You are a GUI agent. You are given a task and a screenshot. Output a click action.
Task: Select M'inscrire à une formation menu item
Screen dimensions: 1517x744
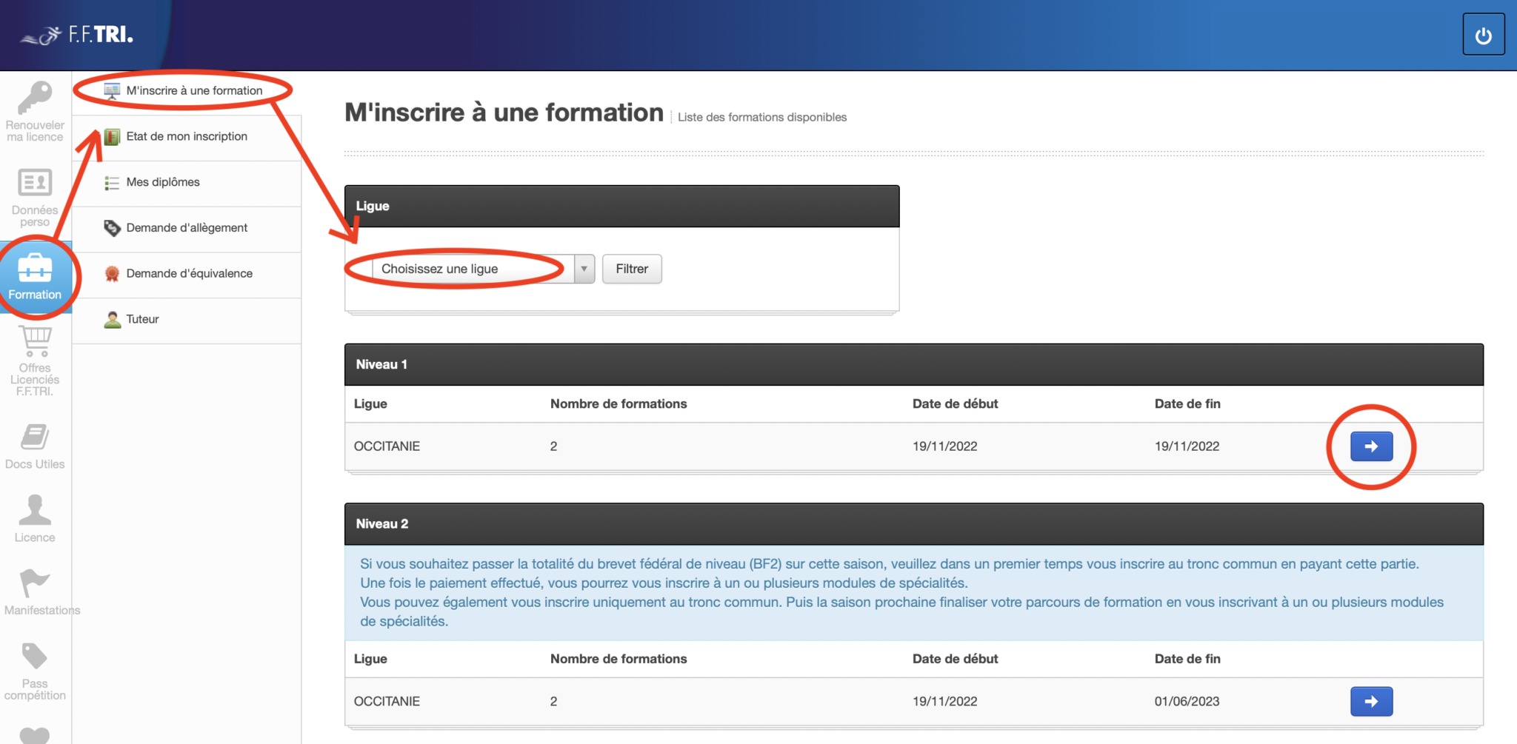(x=194, y=90)
